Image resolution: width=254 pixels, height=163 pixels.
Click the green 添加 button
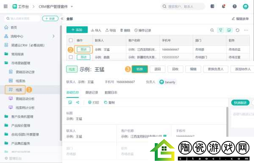[77, 30]
